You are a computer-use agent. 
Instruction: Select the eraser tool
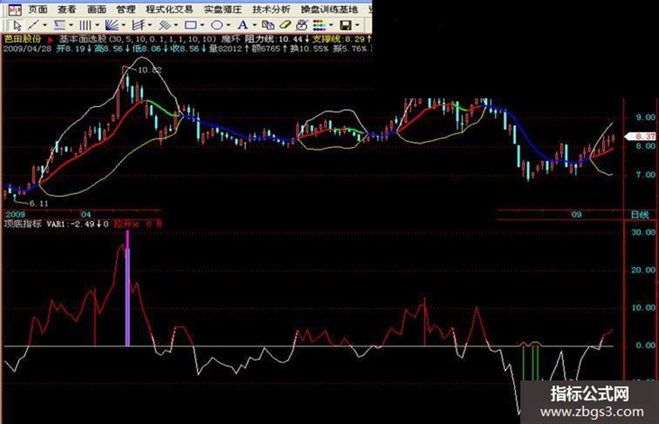285,26
